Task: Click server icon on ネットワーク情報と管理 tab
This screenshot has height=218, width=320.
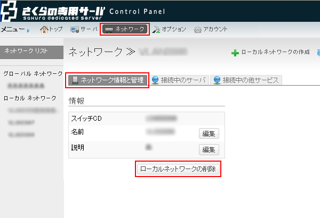Action: 75,80
